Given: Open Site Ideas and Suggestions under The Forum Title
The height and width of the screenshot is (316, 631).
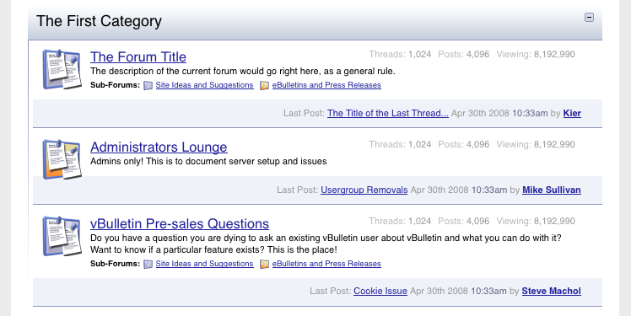Looking at the screenshot, I should pos(204,85).
